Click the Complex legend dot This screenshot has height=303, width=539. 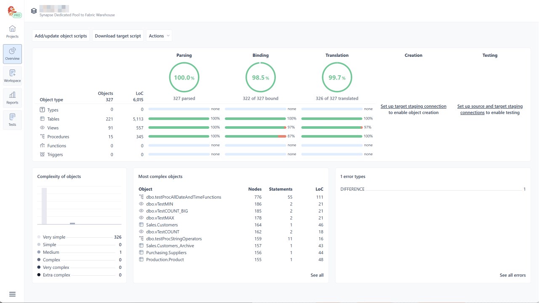coord(39,260)
